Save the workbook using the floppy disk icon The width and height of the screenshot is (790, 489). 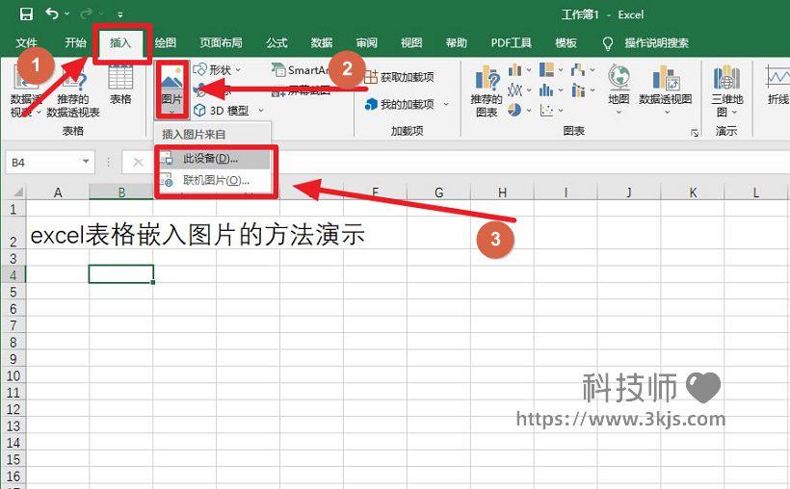click(x=26, y=14)
